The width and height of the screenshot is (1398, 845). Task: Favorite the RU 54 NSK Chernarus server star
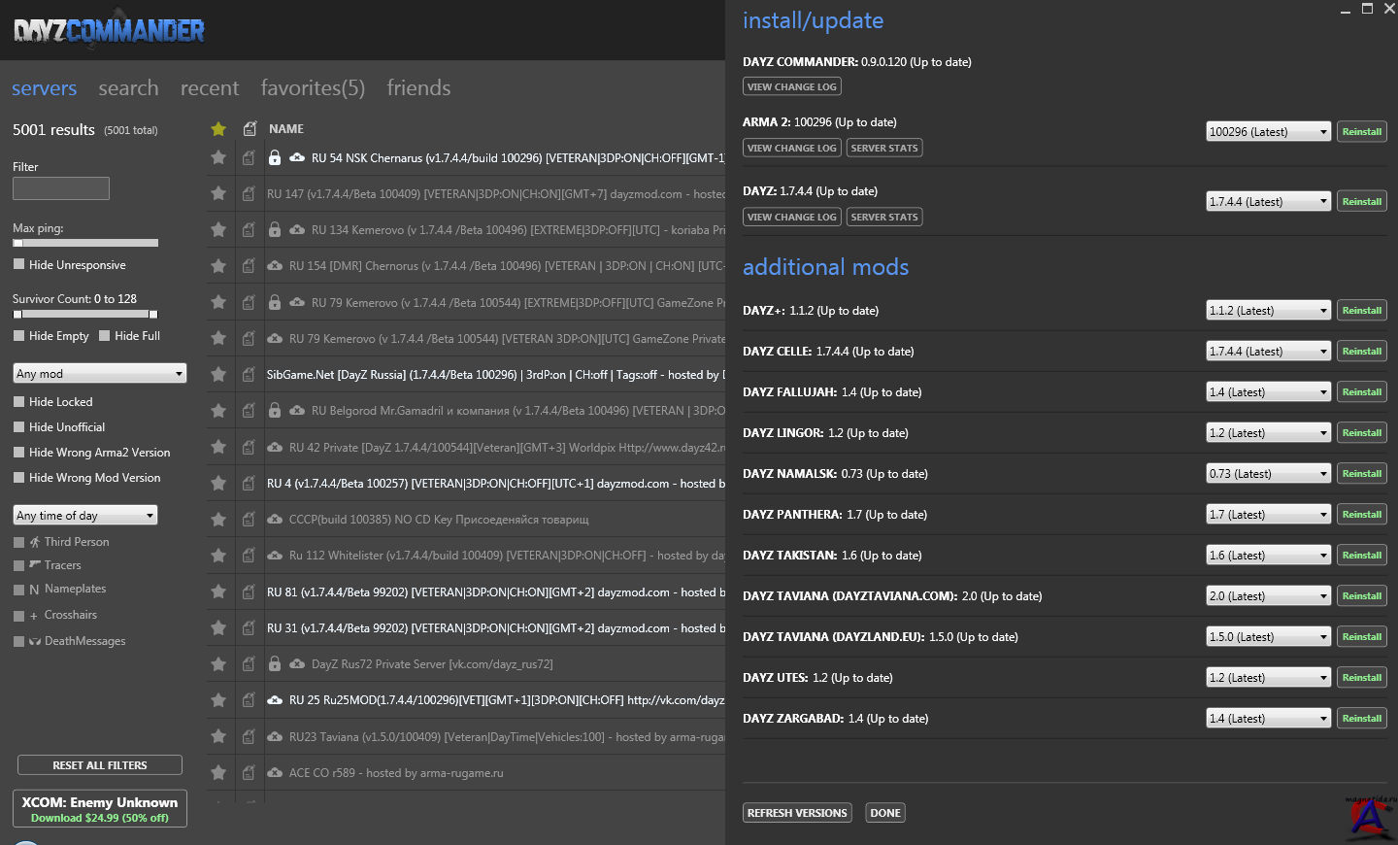coord(218,157)
